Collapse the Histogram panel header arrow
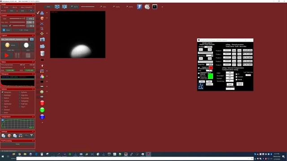The width and height of the screenshot is (287, 161). [x=33, y=74]
